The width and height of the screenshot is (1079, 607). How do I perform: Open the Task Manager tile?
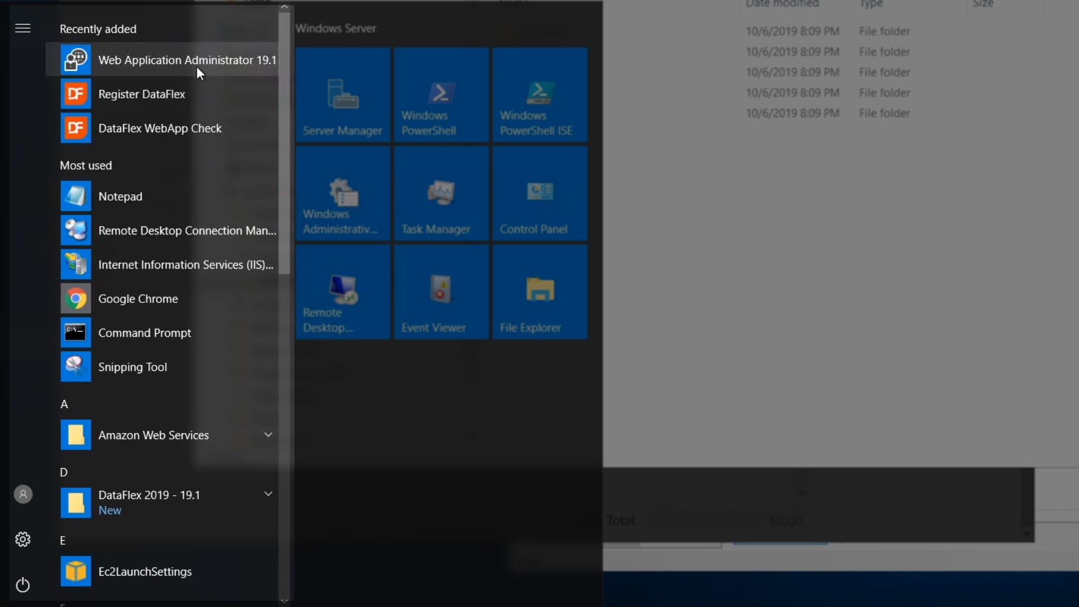point(441,193)
